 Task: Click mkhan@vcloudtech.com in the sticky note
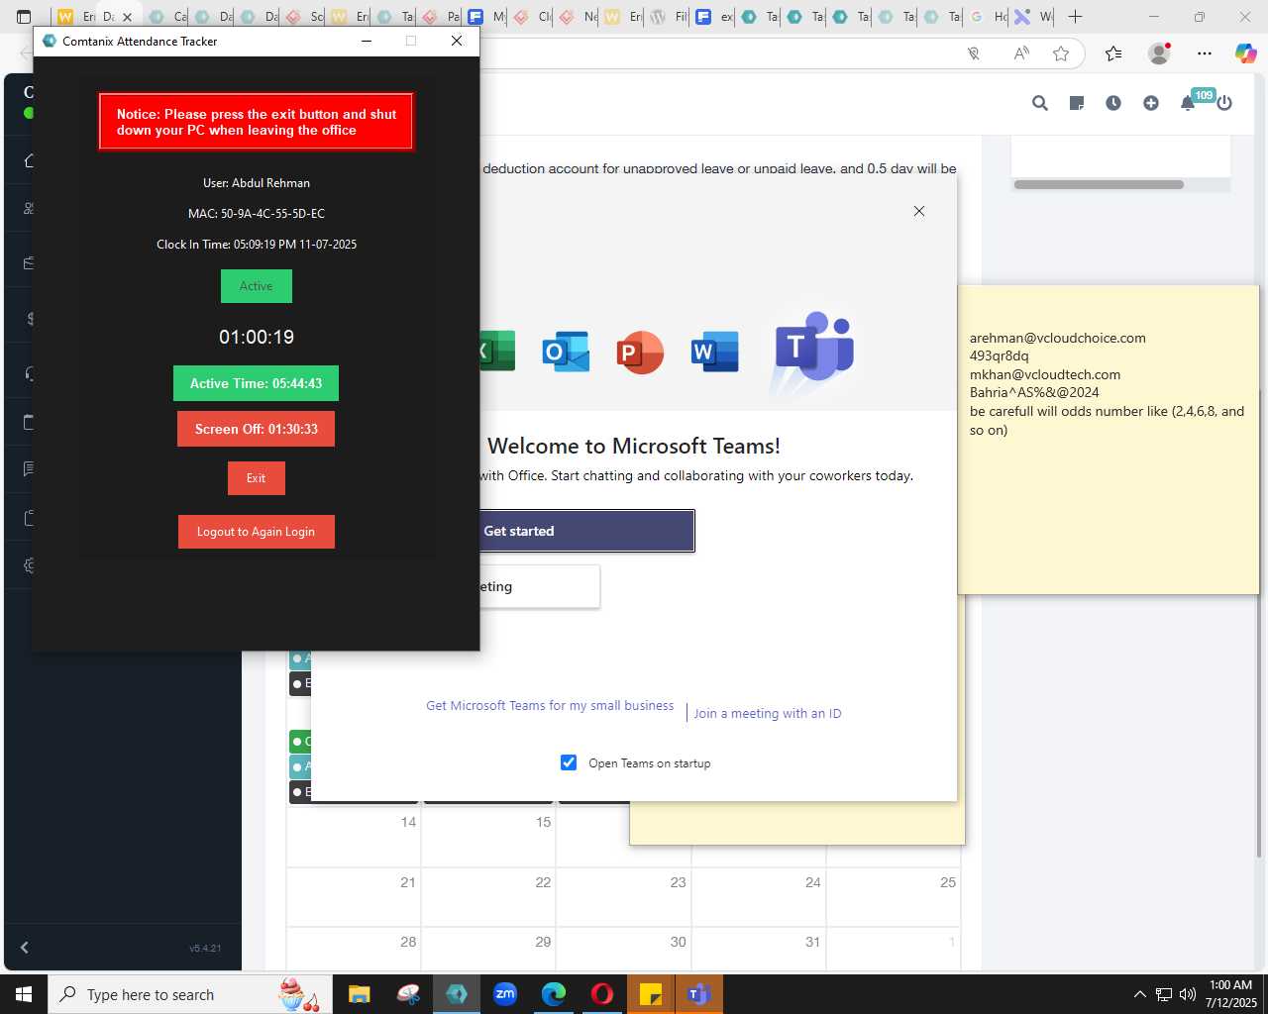point(1044,374)
